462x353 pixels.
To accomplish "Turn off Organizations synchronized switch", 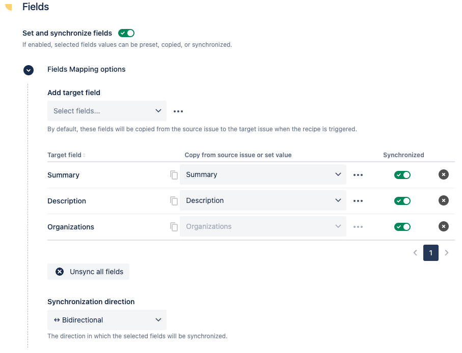I will [x=402, y=227].
